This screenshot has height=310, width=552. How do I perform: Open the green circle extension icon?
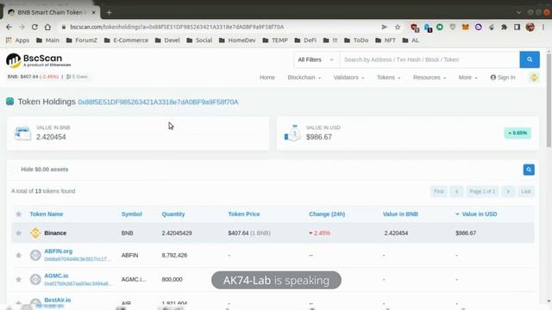(x=440, y=27)
